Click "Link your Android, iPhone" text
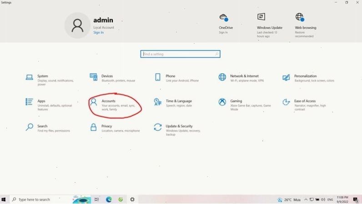 click(182, 81)
